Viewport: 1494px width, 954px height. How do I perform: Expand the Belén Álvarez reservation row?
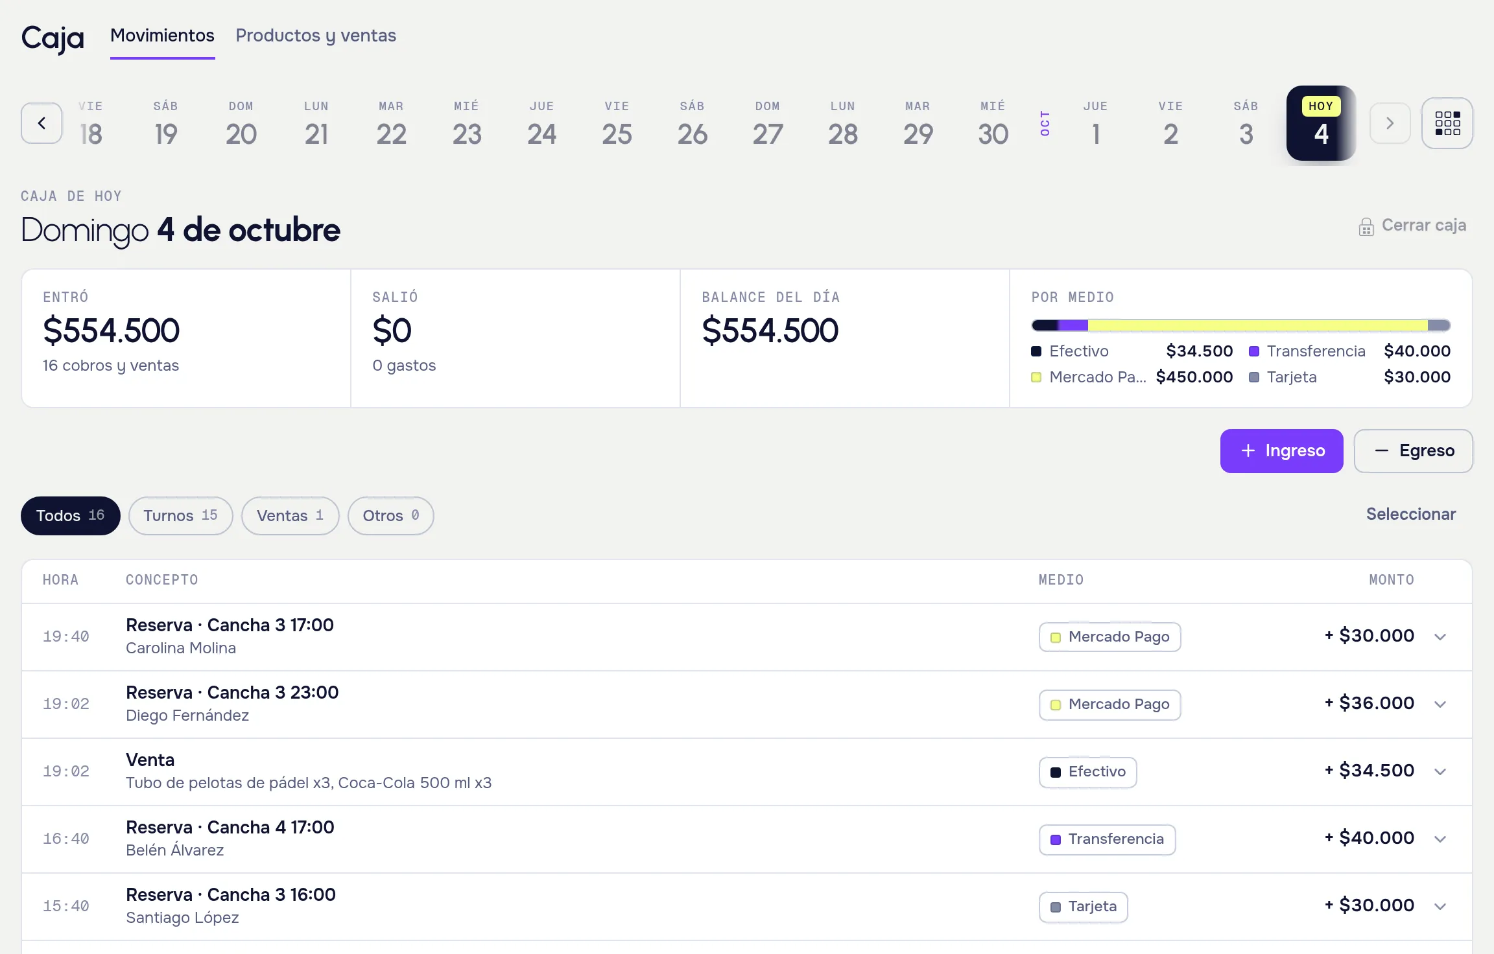coord(1440,839)
